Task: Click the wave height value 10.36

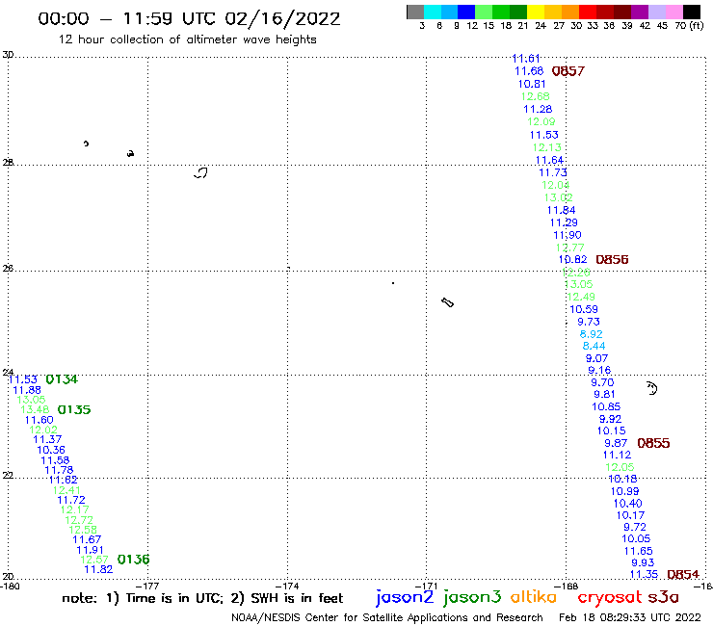Action: tap(51, 450)
